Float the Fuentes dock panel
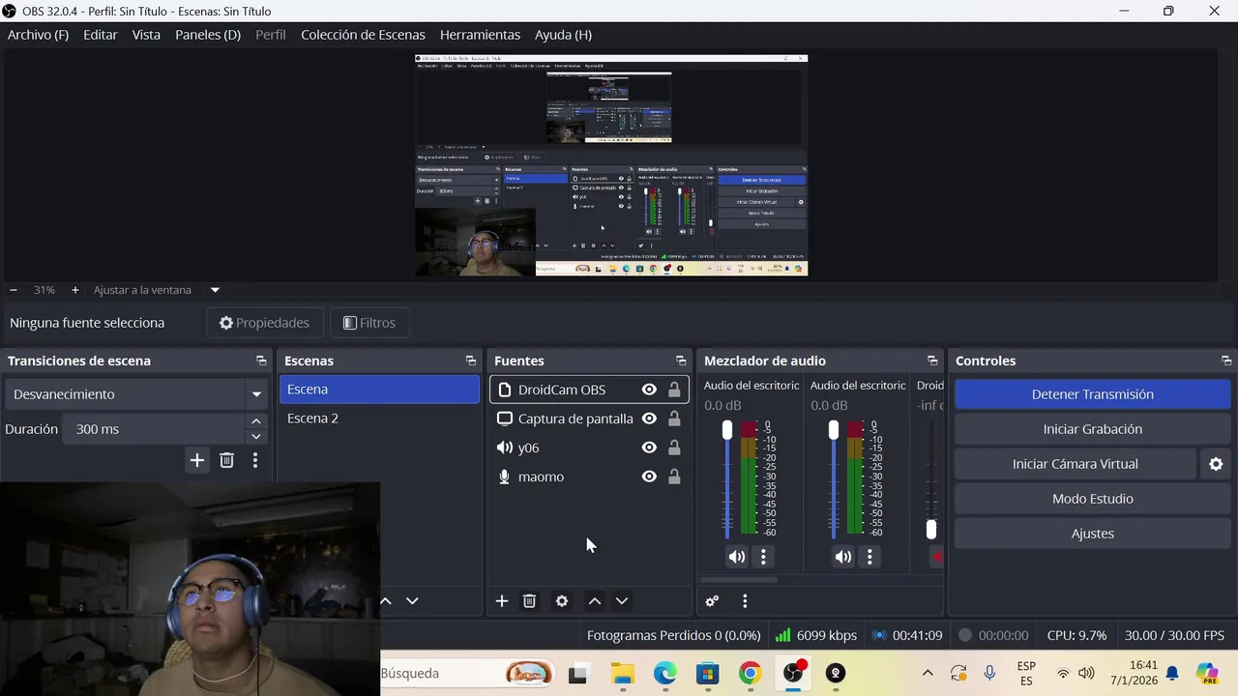Viewport: 1238px width, 696px height. point(681,361)
